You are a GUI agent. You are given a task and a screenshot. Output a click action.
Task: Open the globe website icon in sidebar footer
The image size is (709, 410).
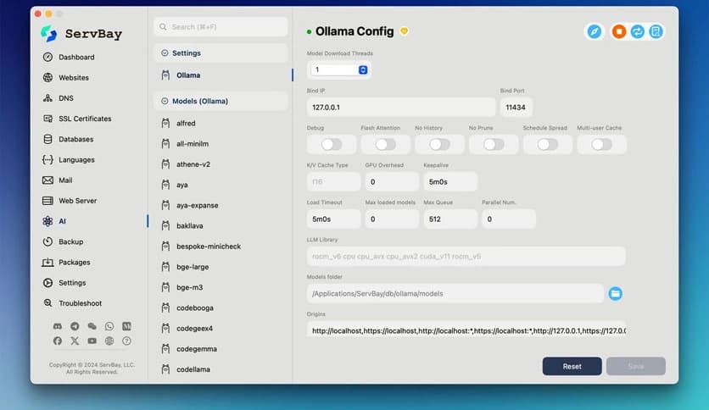tap(109, 341)
